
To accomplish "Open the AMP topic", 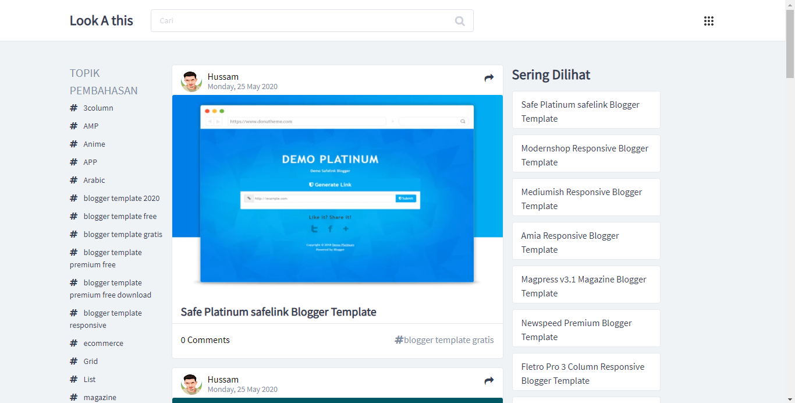I will tap(91, 126).
